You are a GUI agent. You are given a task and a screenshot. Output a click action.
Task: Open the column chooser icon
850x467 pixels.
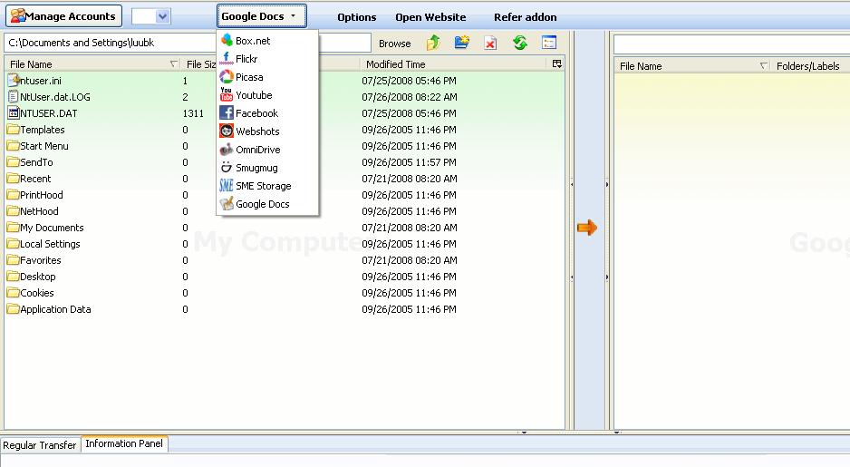[x=556, y=64]
